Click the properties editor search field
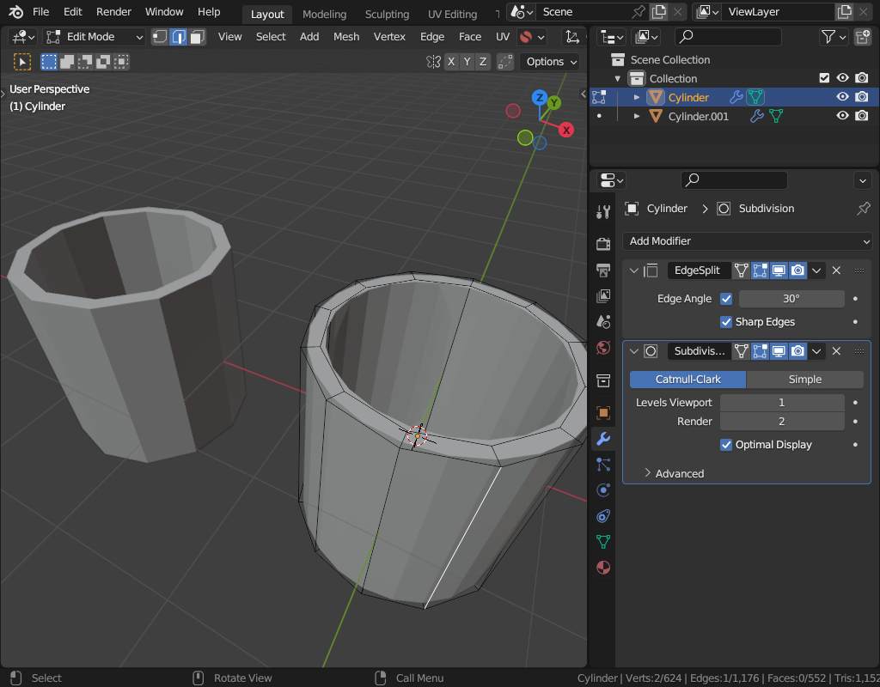 tap(734, 180)
